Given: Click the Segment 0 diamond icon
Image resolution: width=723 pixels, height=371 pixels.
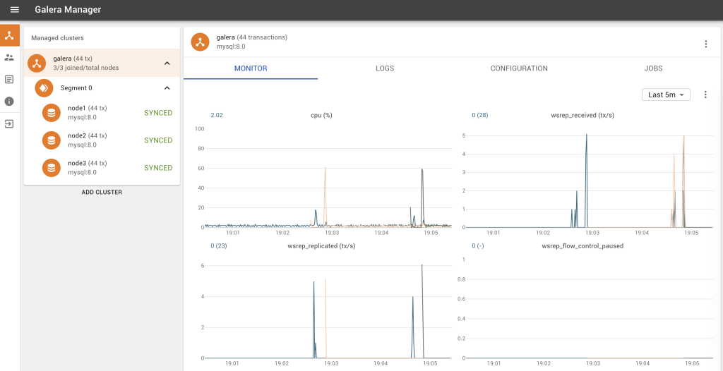Looking at the screenshot, I should tap(44, 87).
